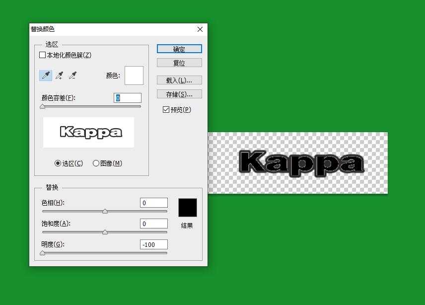Open the white 颜色 swatch
425x305 pixels.
[134, 76]
